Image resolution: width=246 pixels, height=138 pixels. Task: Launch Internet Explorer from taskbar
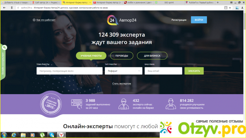[x=14, y=135]
